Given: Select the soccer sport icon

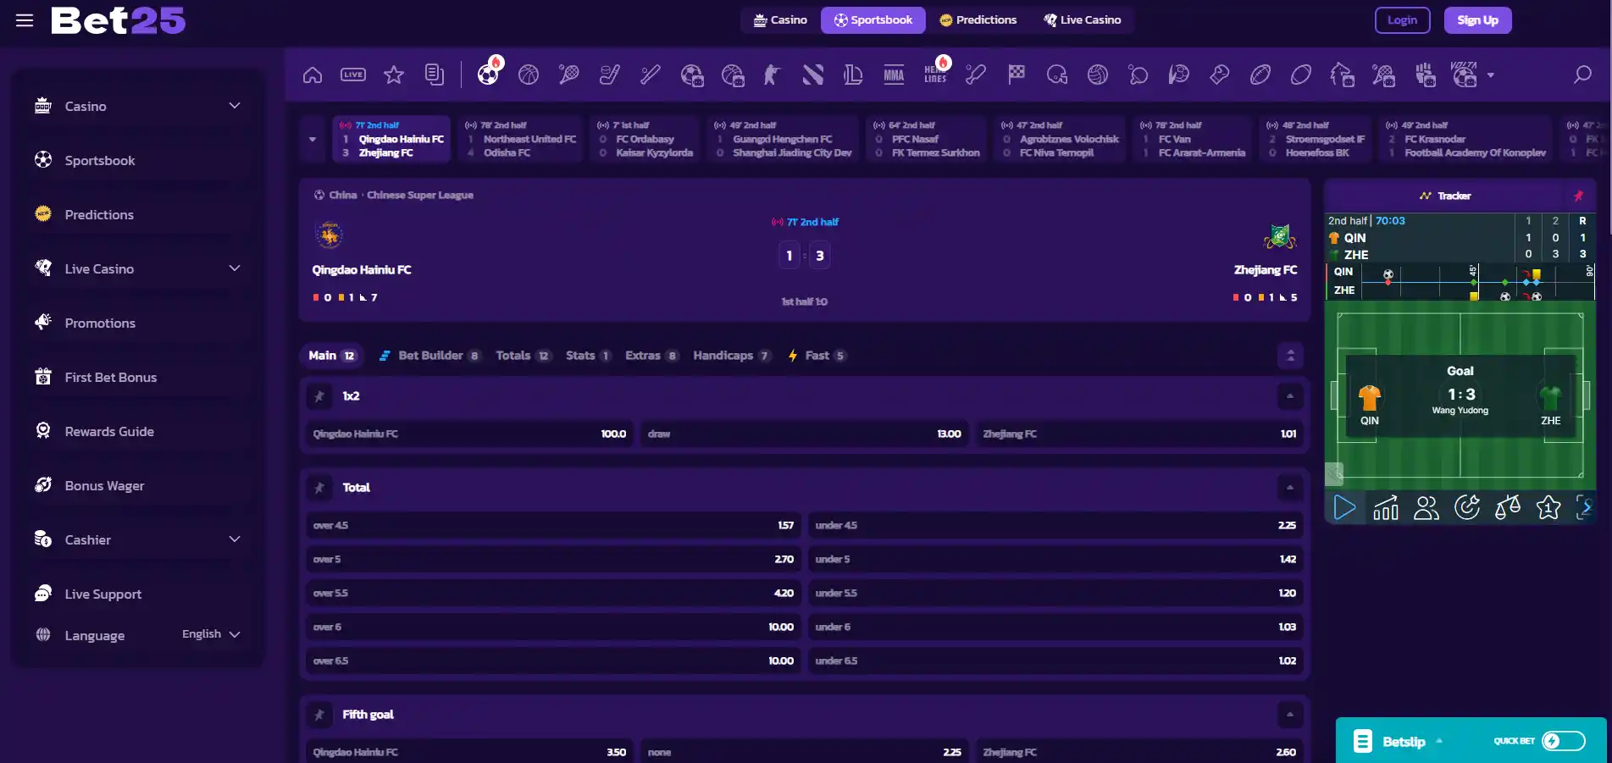Looking at the screenshot, I should (x=489, y=74).
